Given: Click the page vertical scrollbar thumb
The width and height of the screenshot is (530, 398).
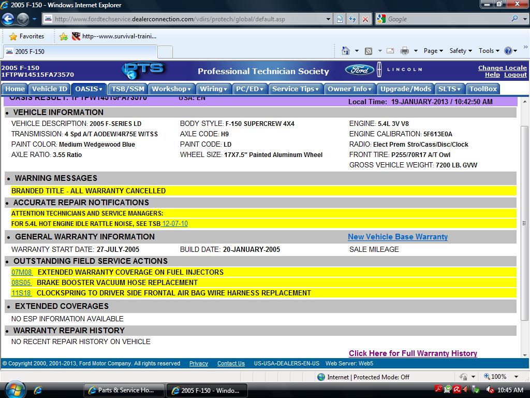Looking at the screenshot, I should coord(524,223).
